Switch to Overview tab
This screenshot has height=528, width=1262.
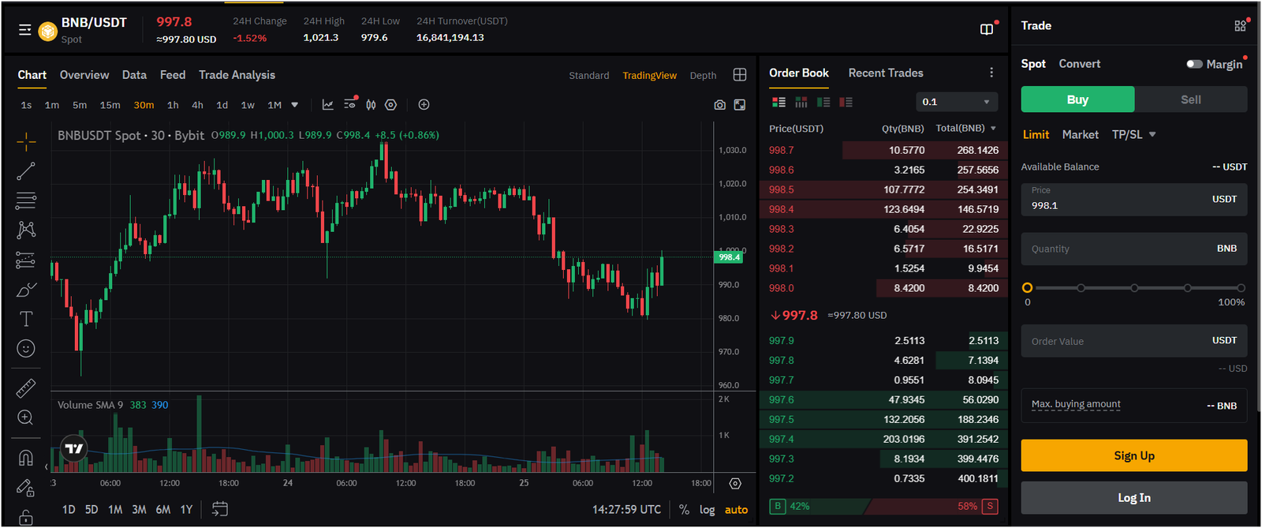84,75
